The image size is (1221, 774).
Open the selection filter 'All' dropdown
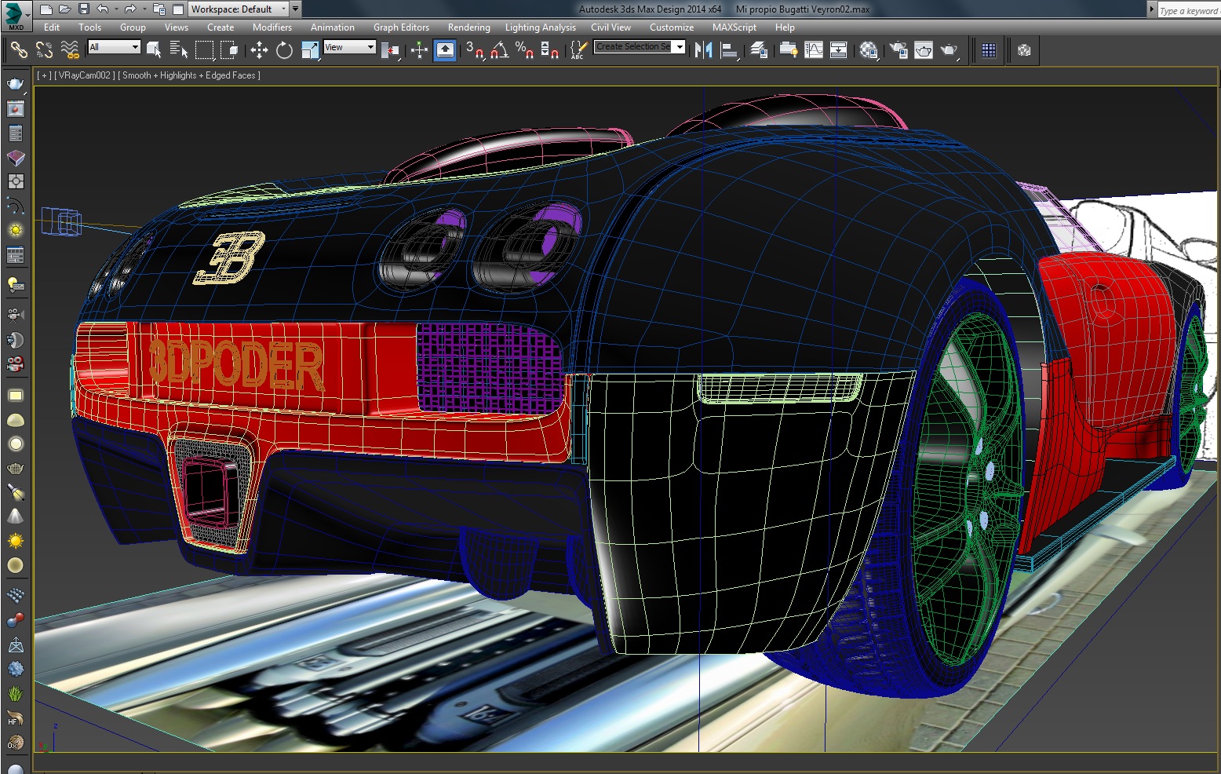(114, 47)
